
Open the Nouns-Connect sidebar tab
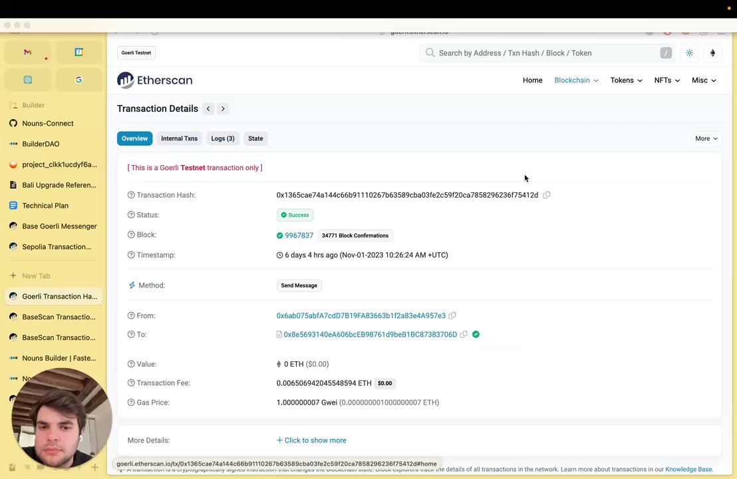point(54,123)
